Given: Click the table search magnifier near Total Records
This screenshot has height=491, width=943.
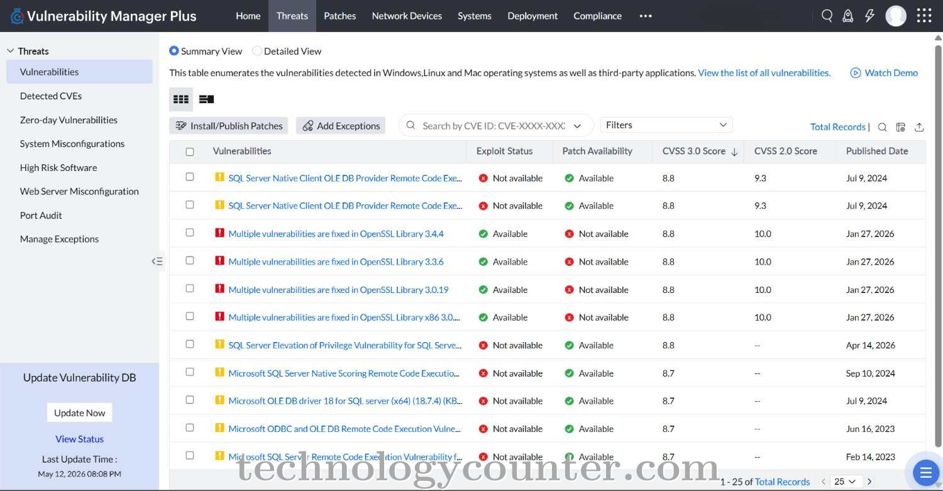Looking at the screenshot, I should [882, 127].
